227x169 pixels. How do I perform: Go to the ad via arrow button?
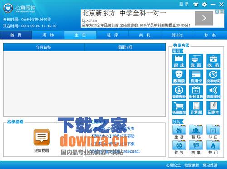[x=204, y=18]
